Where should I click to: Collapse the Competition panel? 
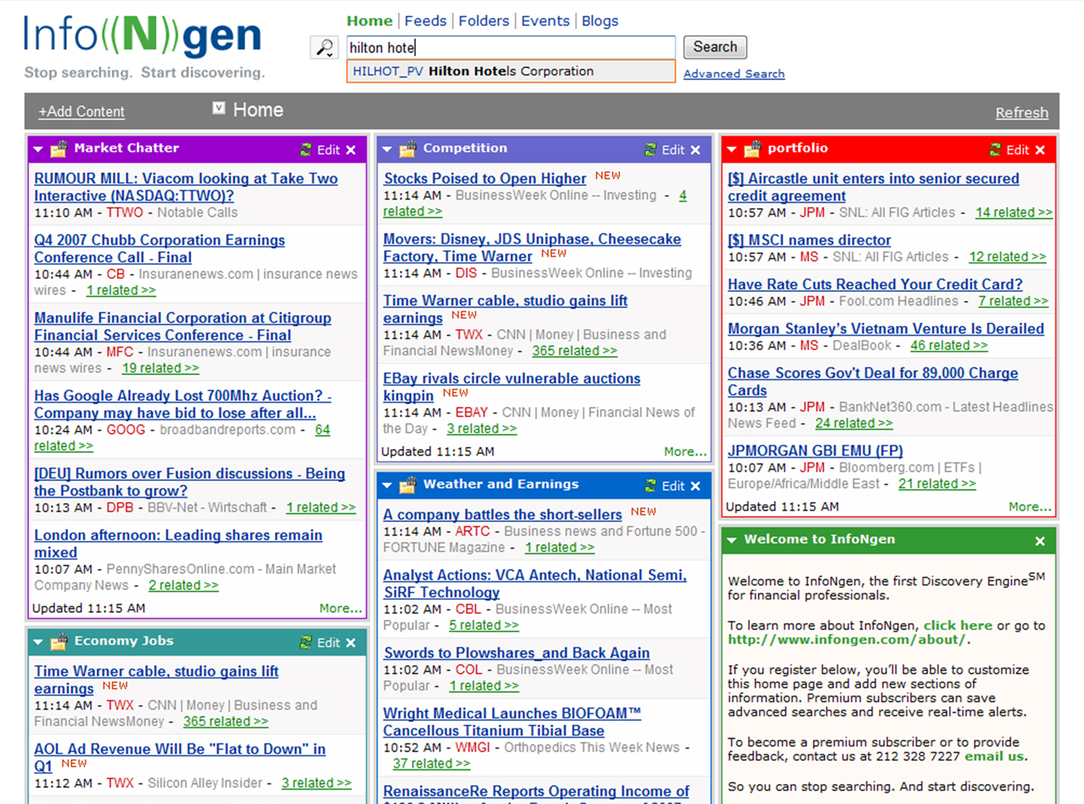coord(387,149)
